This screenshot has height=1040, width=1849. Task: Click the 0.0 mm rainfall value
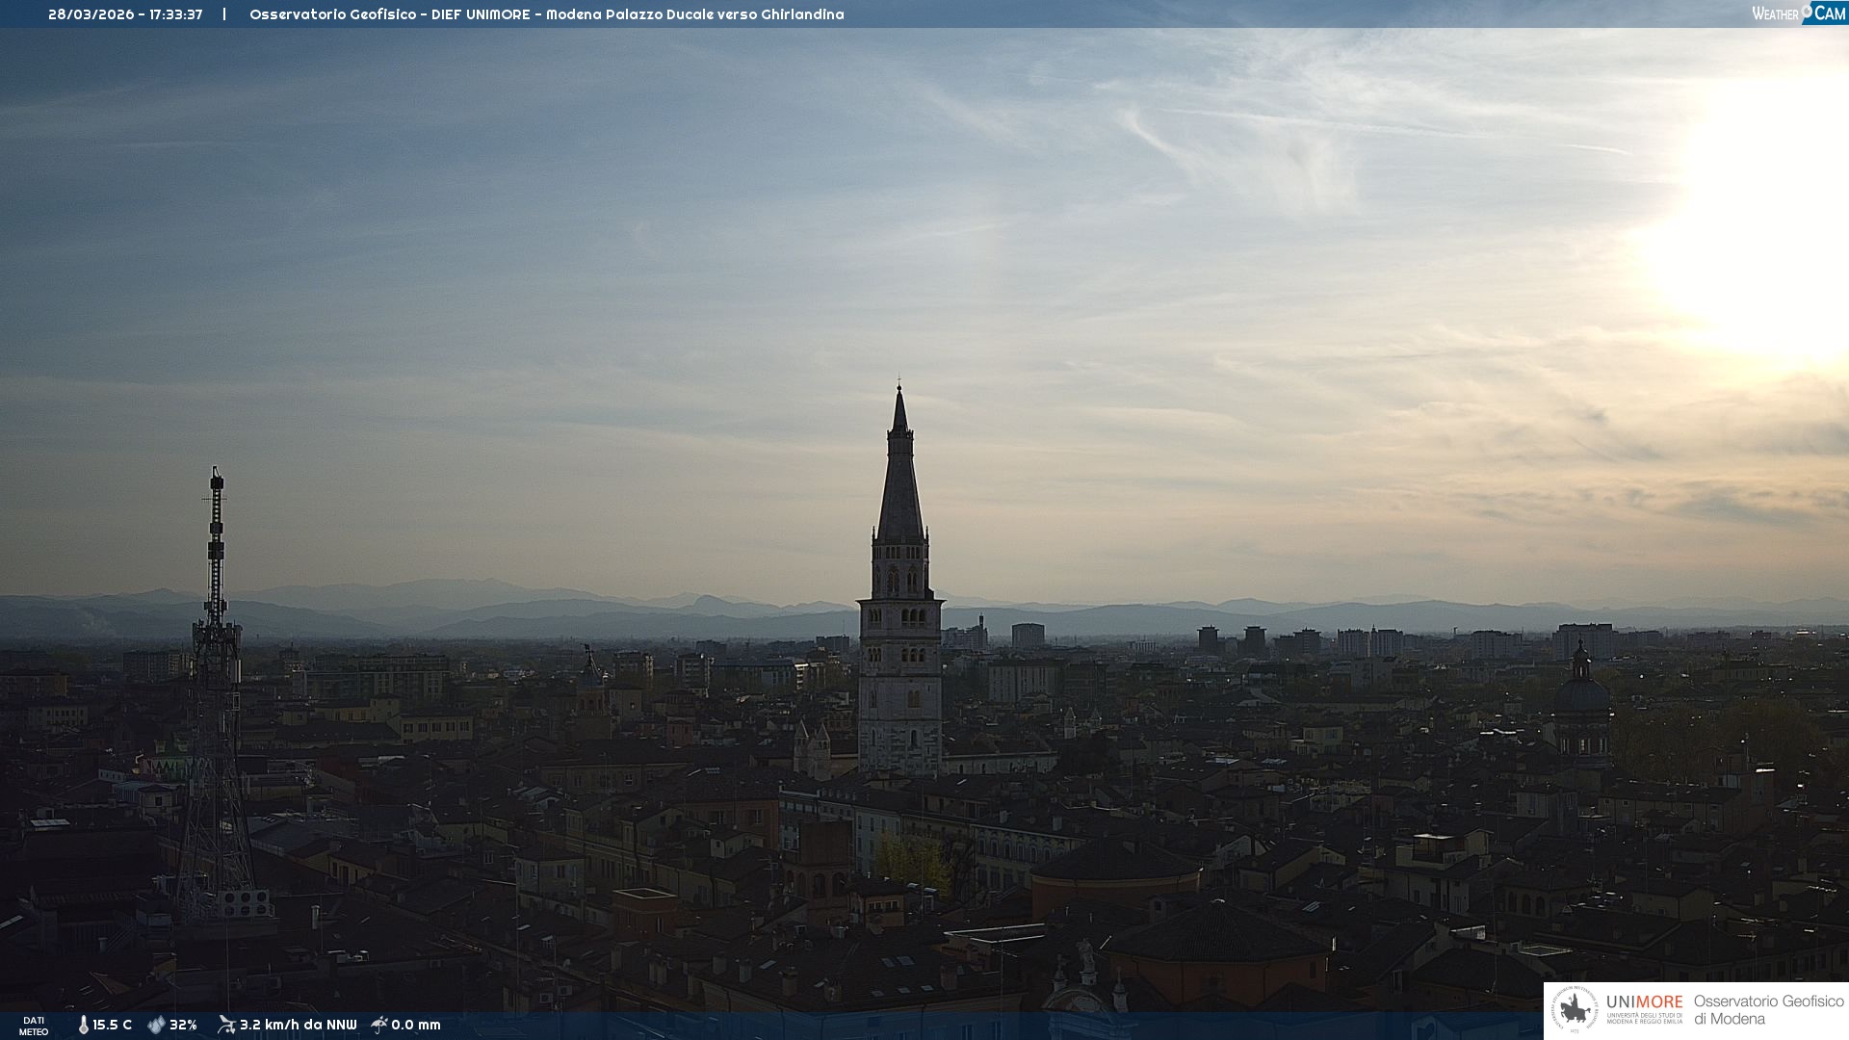(416, 1025)
